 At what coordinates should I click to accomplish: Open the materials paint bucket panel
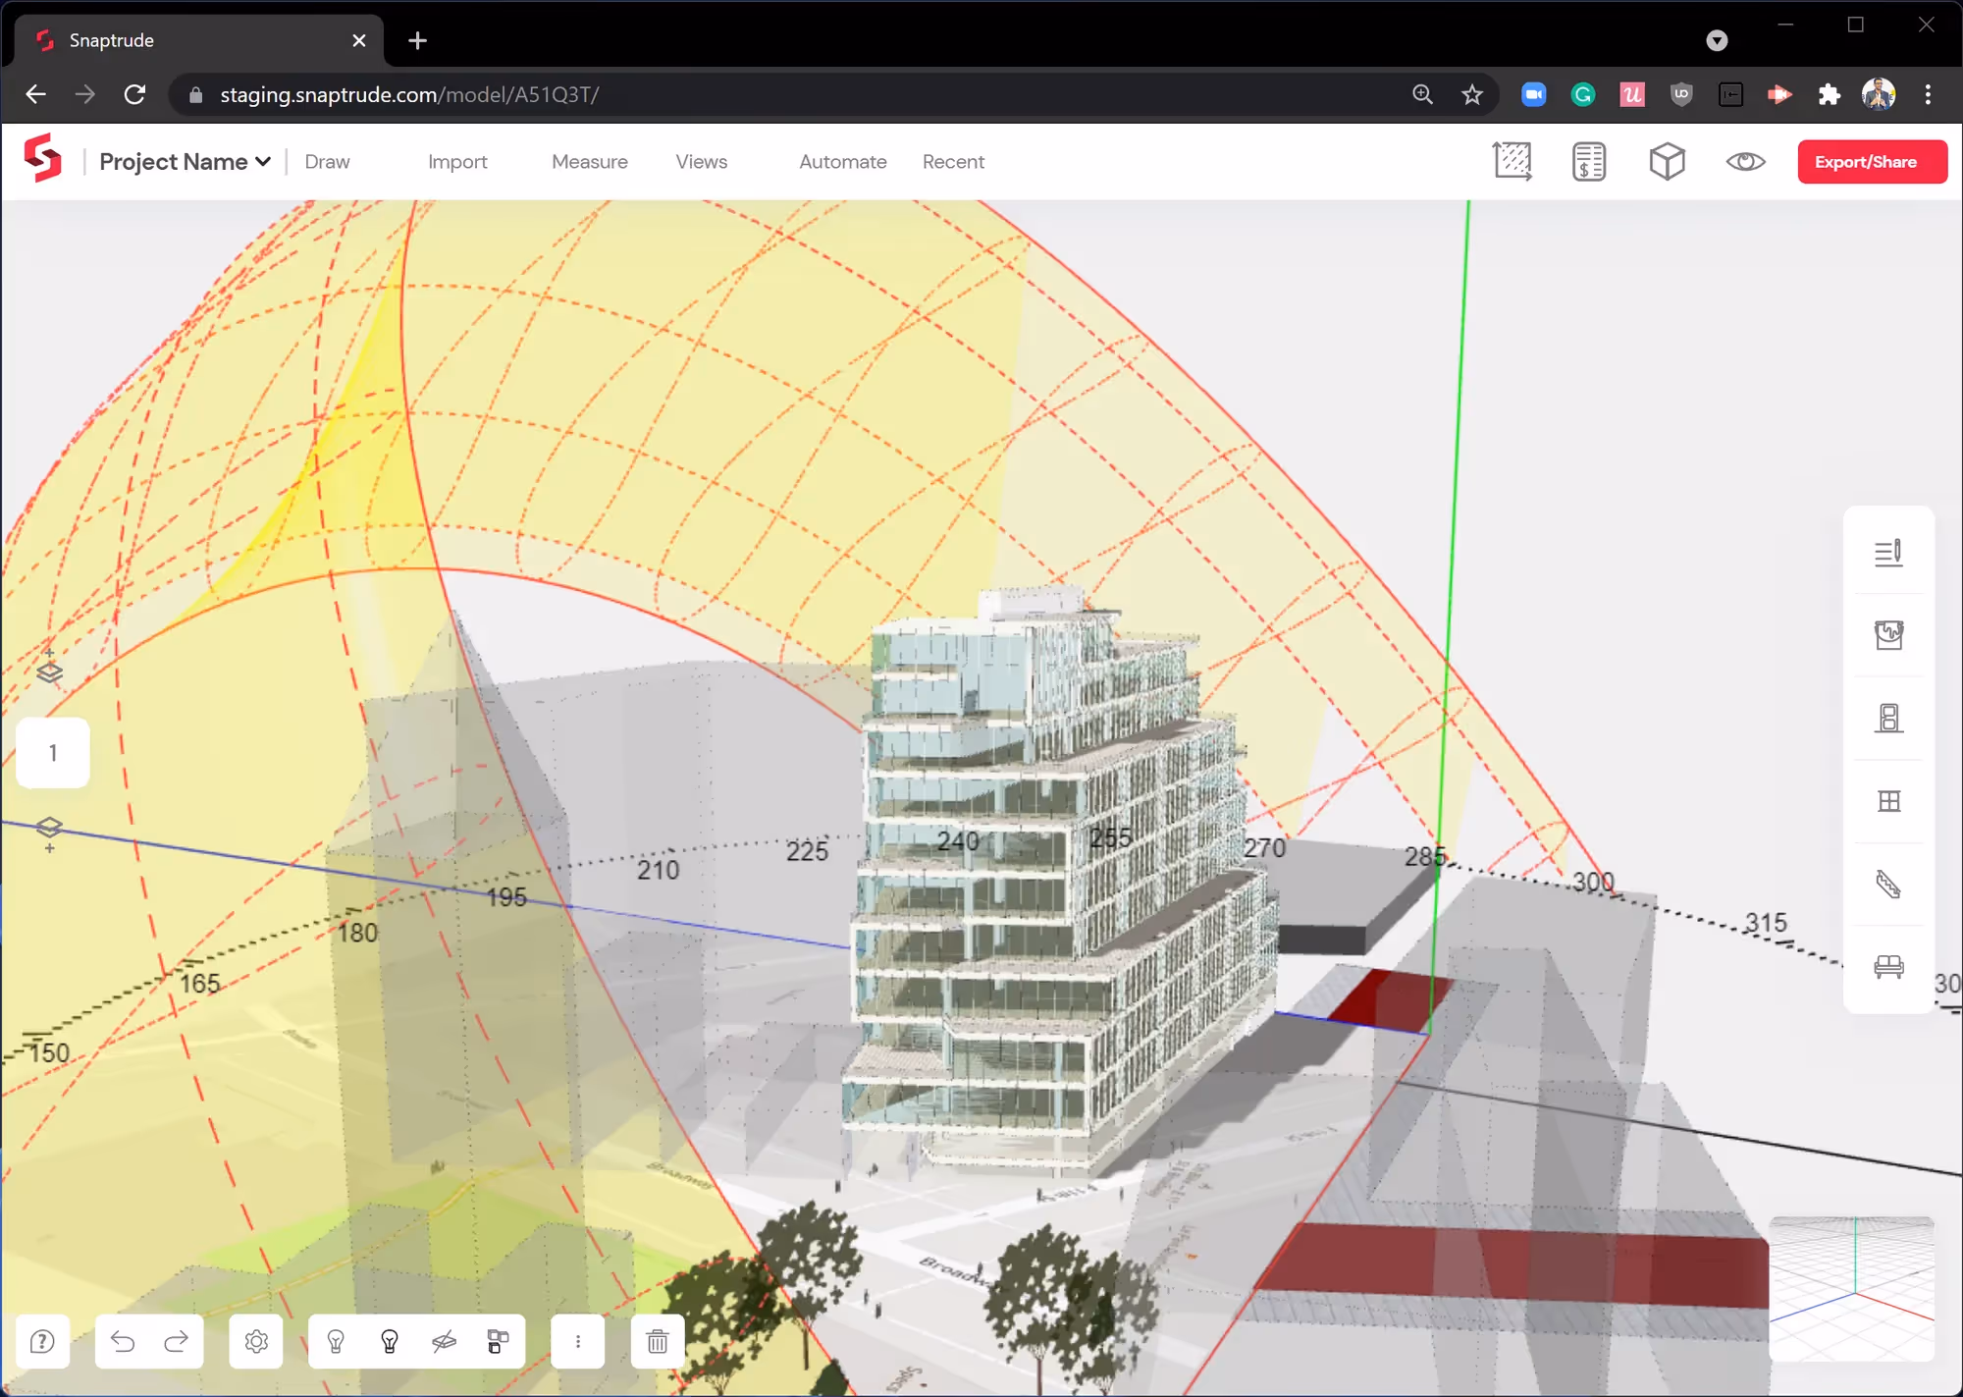pos(1888,635)
